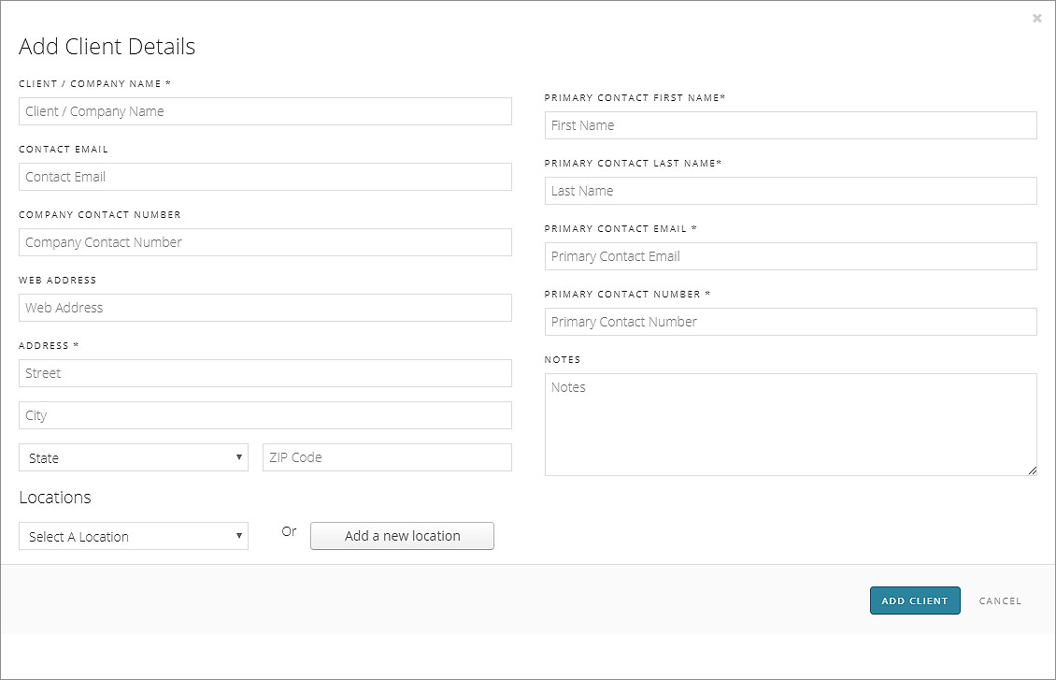Click the Client / Company Name field
The height and width of the screenshot is (680, 1056).
click(264, 111)
